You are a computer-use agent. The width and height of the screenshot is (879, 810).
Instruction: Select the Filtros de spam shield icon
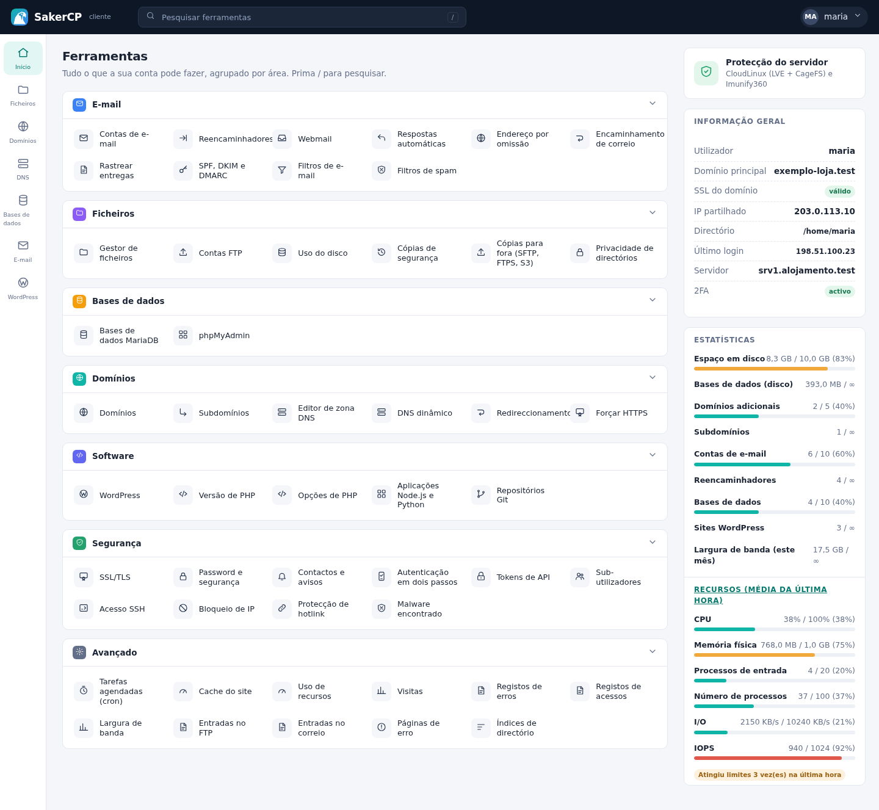382,170
